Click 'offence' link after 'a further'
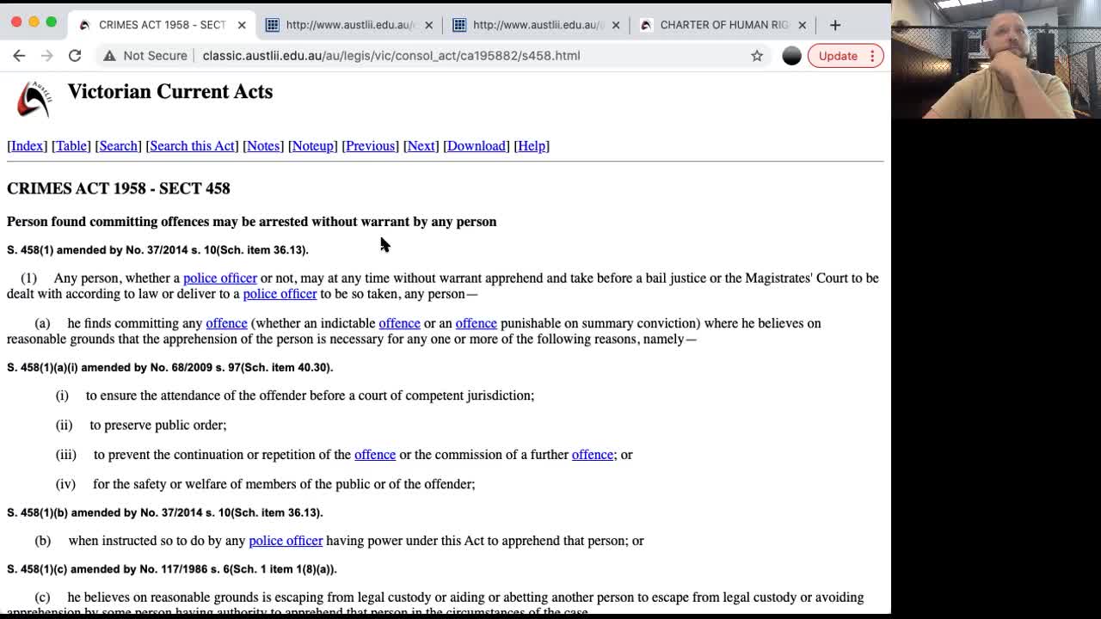This screenshot has height=619, width=1101. (593, 455)
